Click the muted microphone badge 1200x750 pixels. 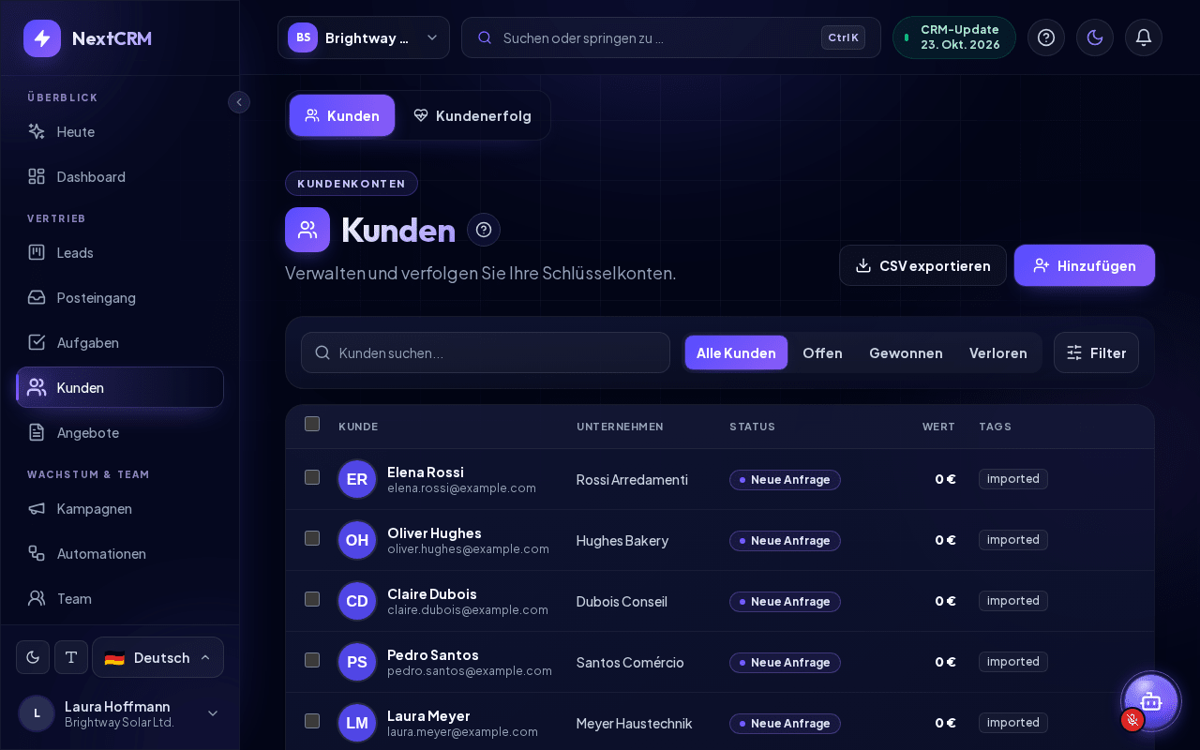point(1132,720)
